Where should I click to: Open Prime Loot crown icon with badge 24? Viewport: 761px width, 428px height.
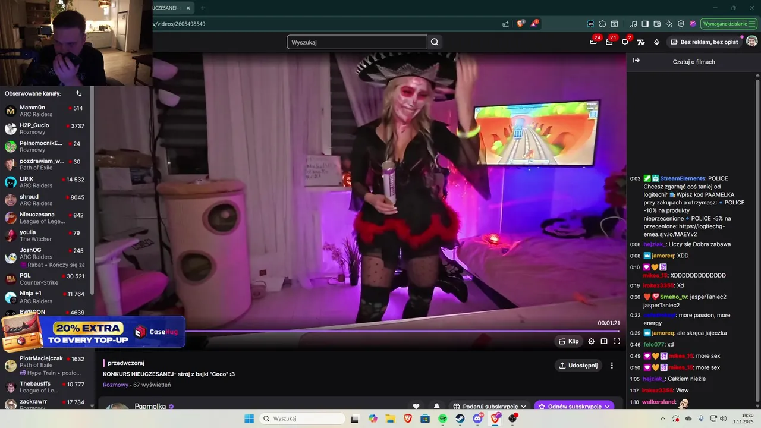point(593,42)
